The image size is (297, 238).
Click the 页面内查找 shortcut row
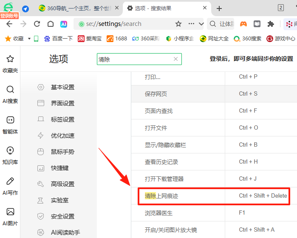tap(214, 111)
